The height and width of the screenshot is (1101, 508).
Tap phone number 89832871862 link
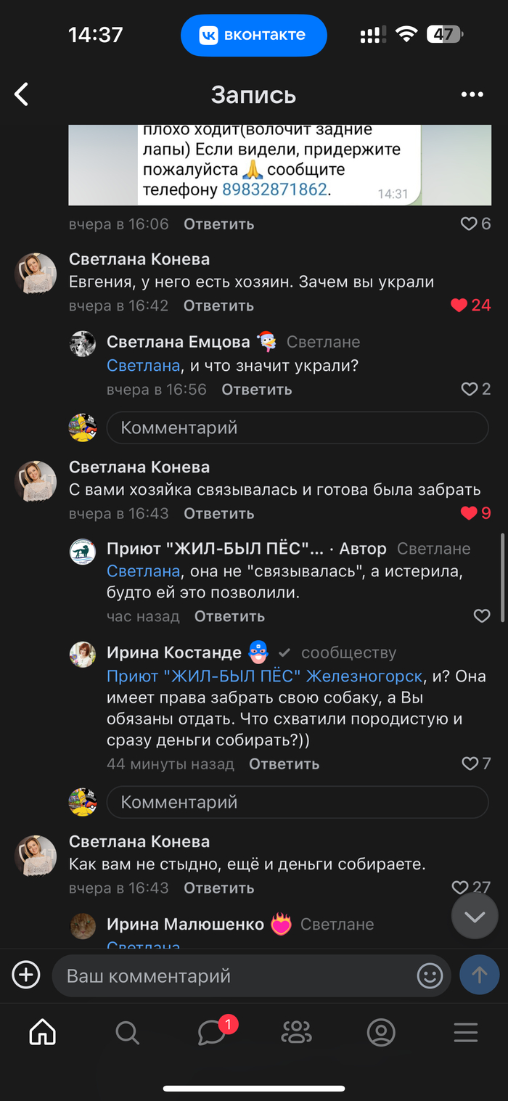click(x=275, y=189)
